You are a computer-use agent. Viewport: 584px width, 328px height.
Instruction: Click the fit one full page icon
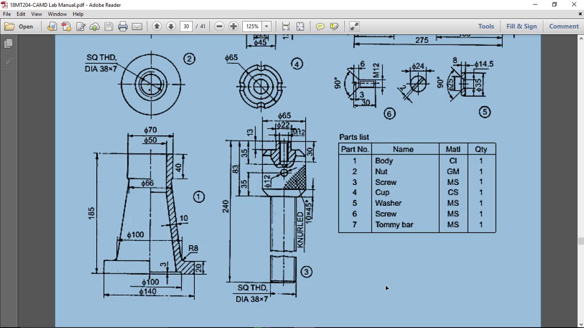pyautogui.click(x=300, y=26)
